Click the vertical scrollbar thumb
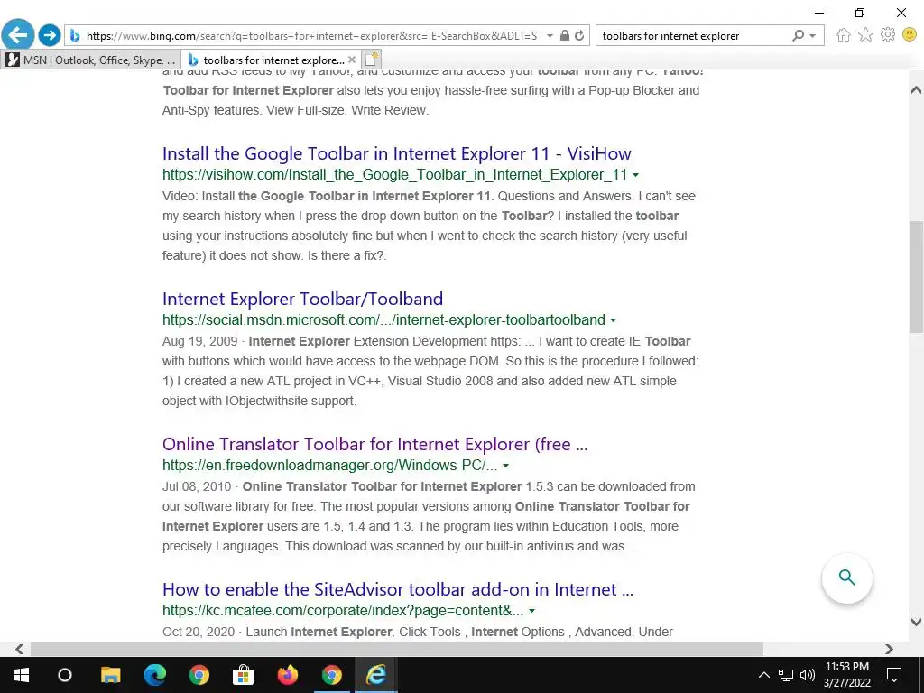This screenshot has height=693, width=924. point(917,276)
